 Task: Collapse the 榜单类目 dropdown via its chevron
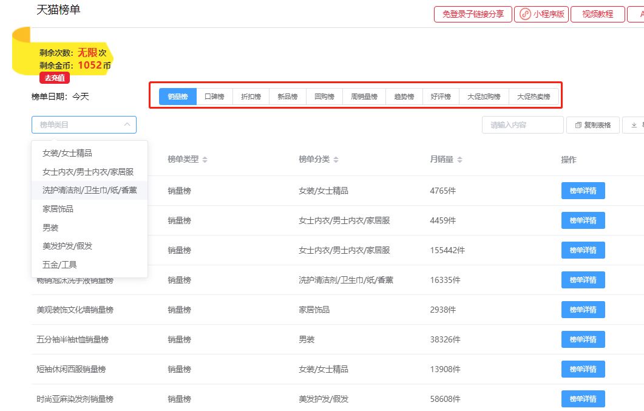point(127,124)
